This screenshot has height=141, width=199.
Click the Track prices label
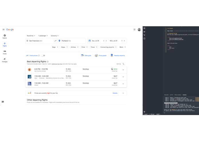[x=34, y=55]
